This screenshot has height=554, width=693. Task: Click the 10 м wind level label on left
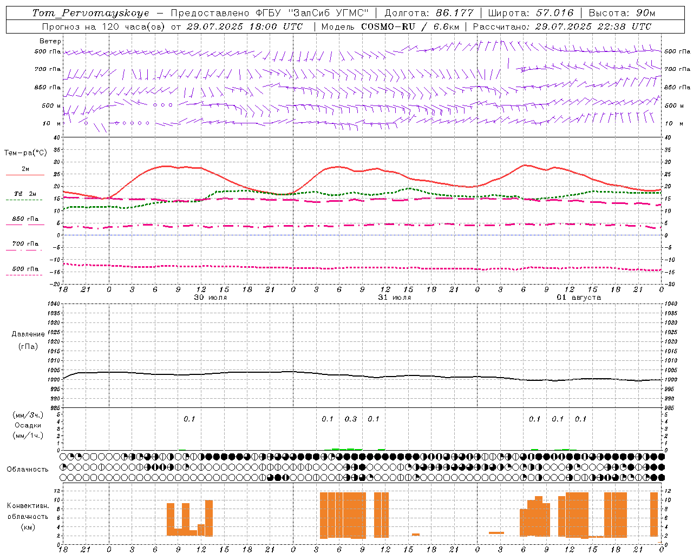(52, 123)
